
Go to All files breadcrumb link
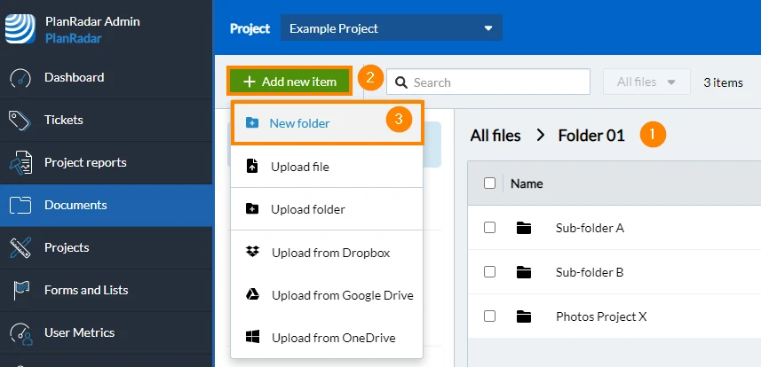point(495,136)
